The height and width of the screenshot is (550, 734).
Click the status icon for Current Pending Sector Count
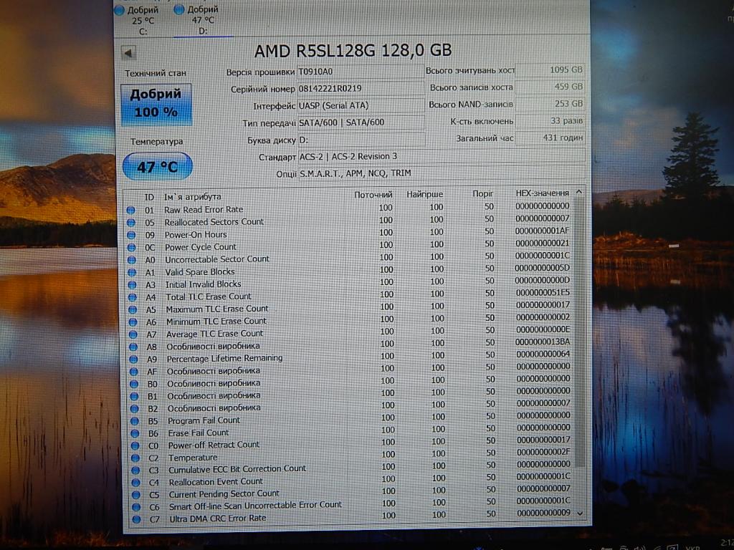(x=135, y=494)
